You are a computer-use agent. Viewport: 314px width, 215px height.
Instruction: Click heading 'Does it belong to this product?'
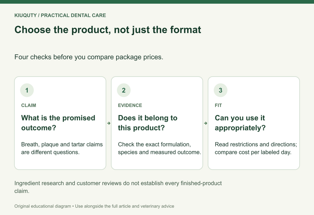pos(148,123)
